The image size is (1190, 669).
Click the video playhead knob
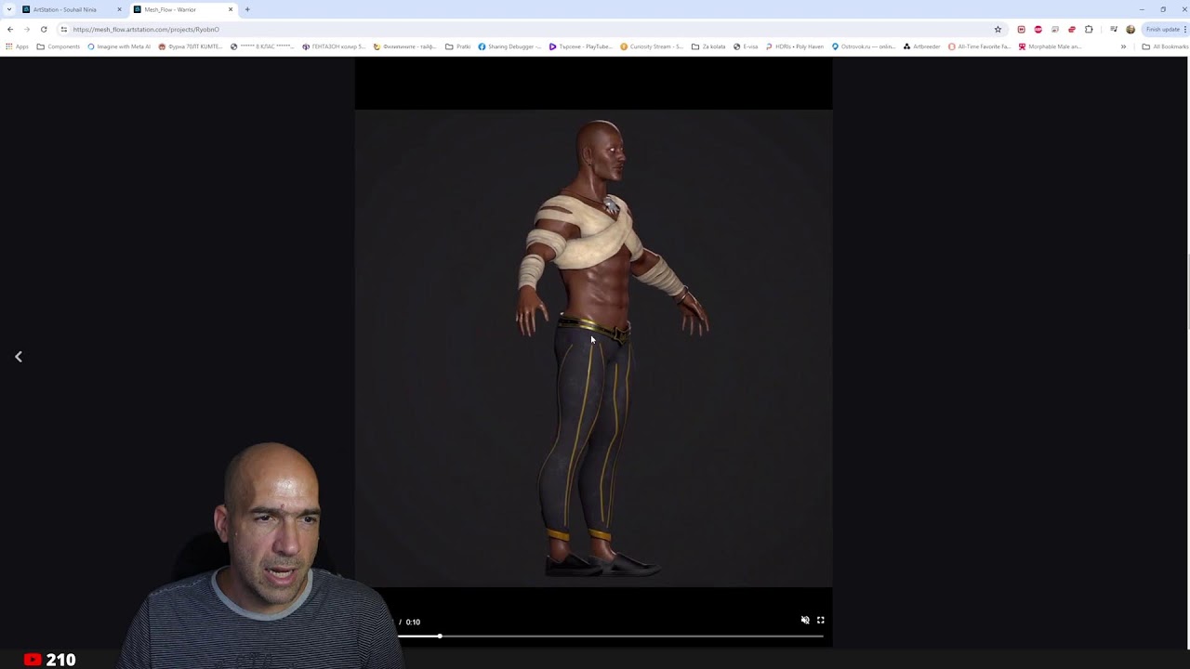pyautogui.click(x=440, y=636)
